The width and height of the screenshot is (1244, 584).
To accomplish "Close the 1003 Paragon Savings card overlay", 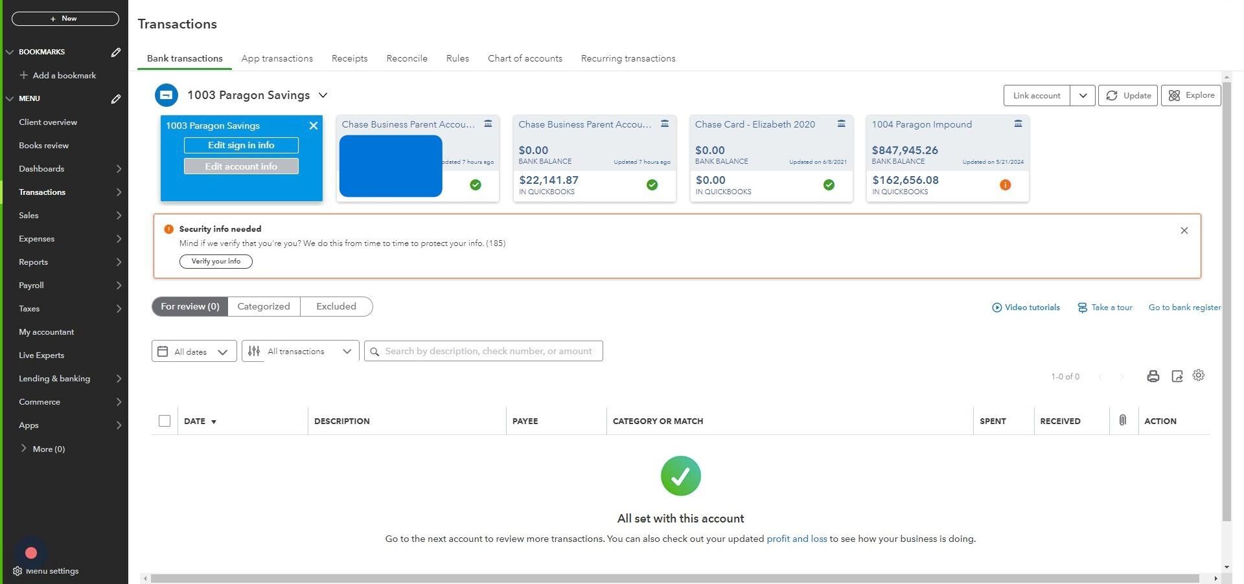I will pyautogui.click(x=314, y=126).
